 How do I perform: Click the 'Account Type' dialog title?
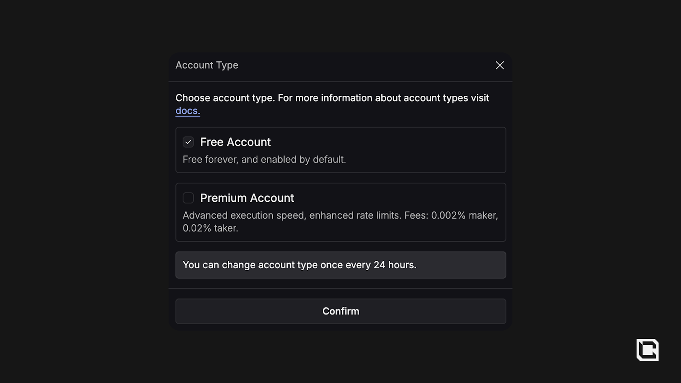(x=207, y=65)
